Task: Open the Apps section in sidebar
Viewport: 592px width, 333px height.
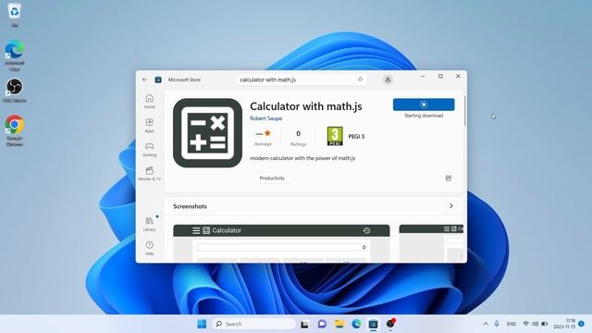Action: [150, 126]
